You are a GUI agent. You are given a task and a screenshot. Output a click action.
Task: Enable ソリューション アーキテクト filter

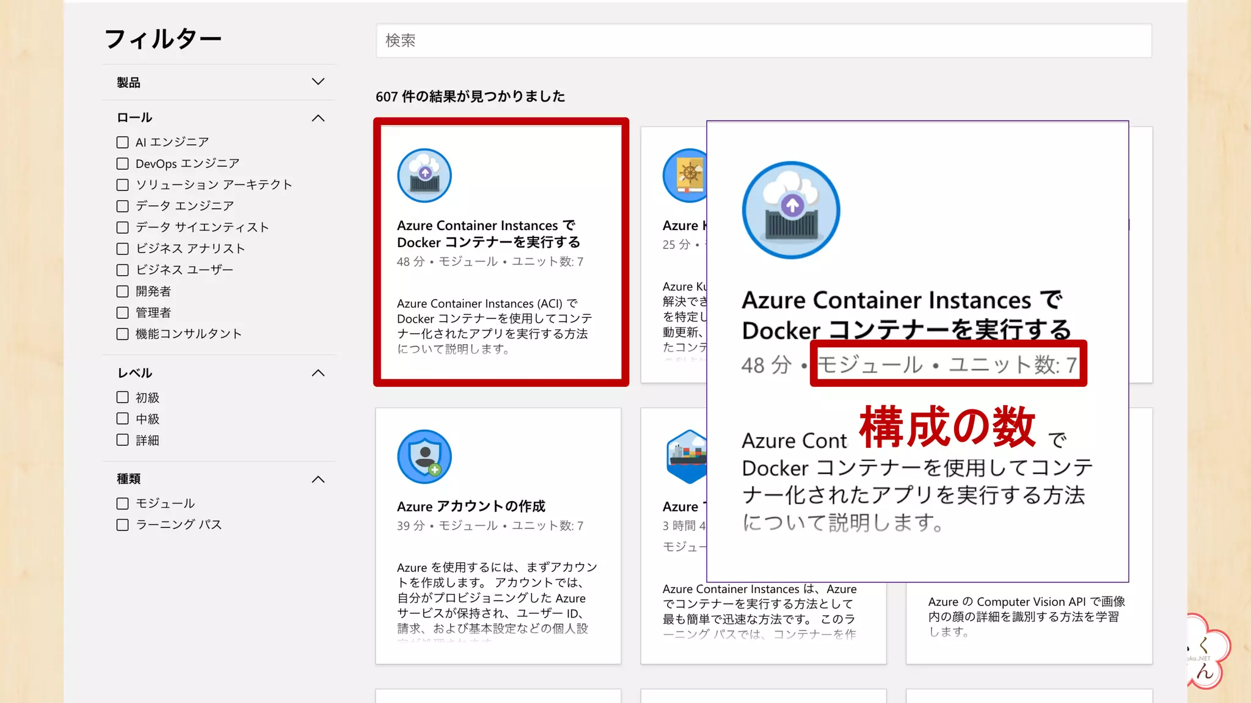(123, 185)
